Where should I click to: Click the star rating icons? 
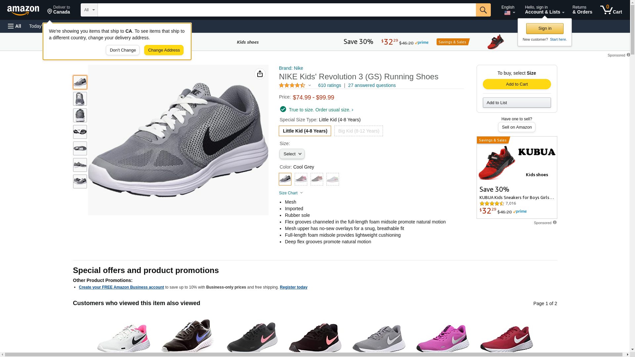[292, 85]
